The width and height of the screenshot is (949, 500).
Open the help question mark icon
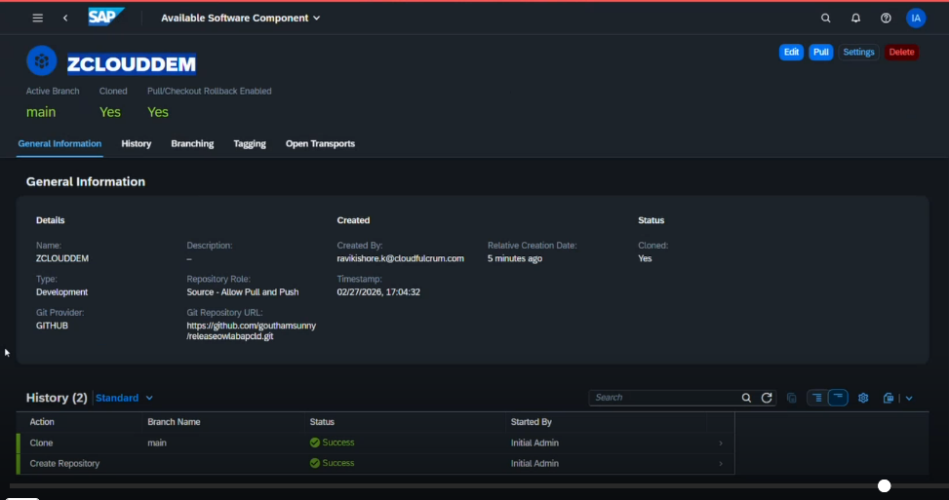886,18
